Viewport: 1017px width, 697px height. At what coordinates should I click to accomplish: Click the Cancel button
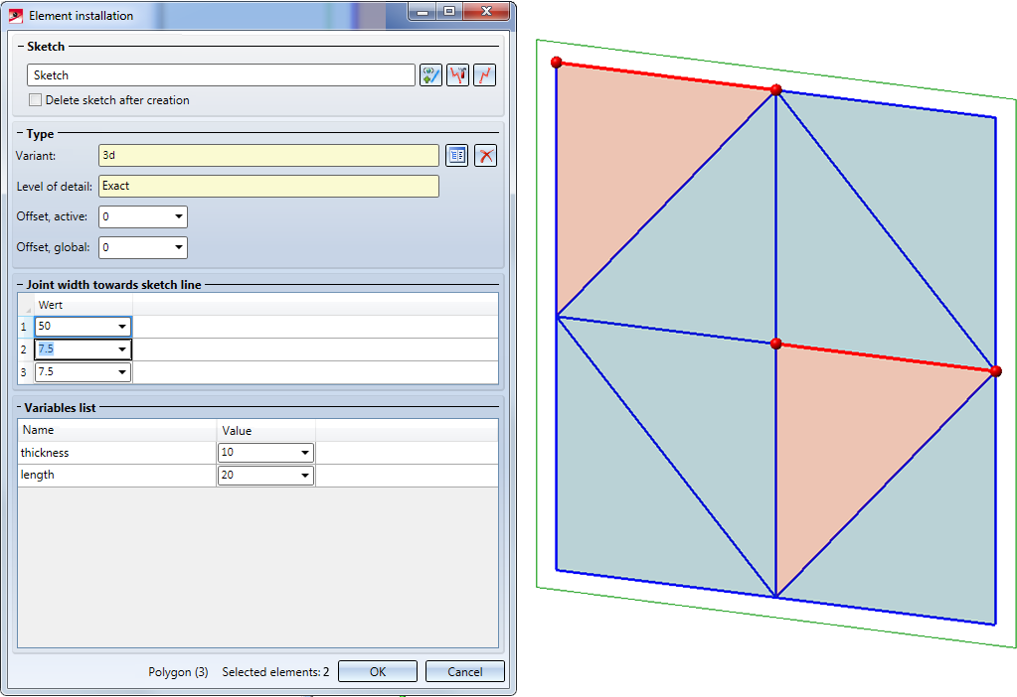click(464, 672)
